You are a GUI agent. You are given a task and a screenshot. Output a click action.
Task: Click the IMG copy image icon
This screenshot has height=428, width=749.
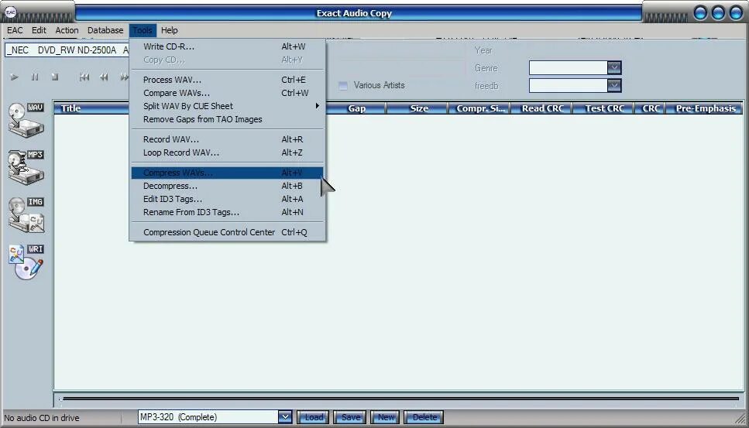click(26, 214)
